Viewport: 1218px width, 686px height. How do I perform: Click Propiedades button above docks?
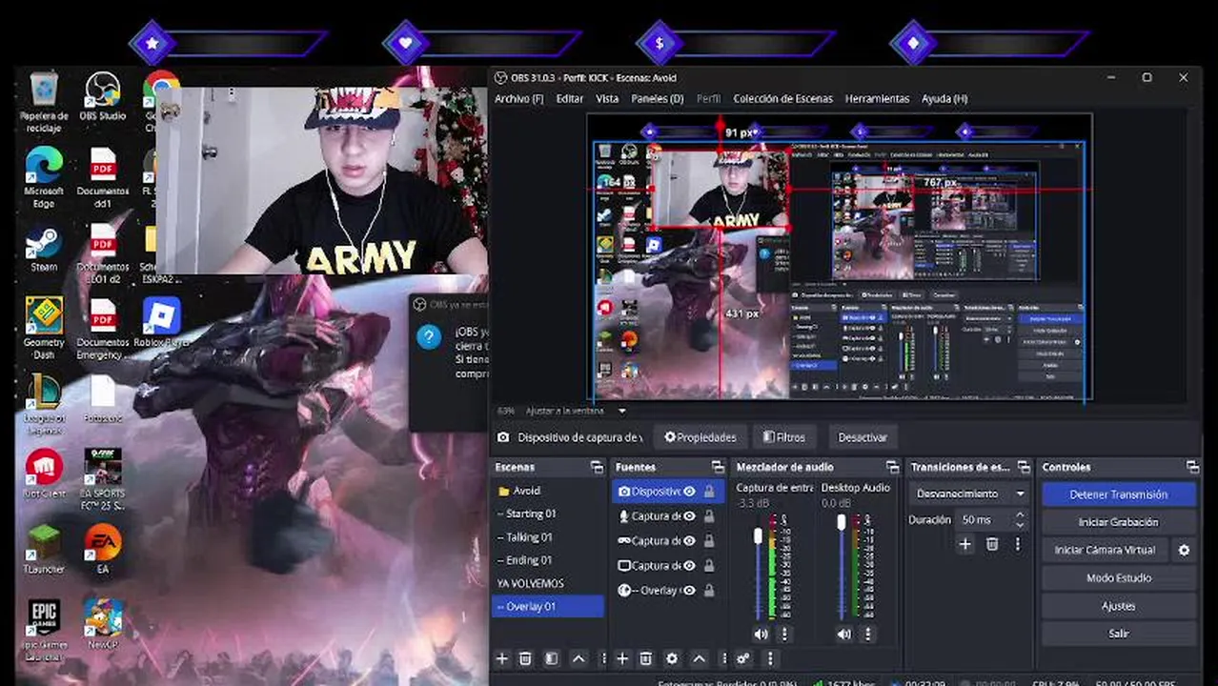[x=700, y=437]
